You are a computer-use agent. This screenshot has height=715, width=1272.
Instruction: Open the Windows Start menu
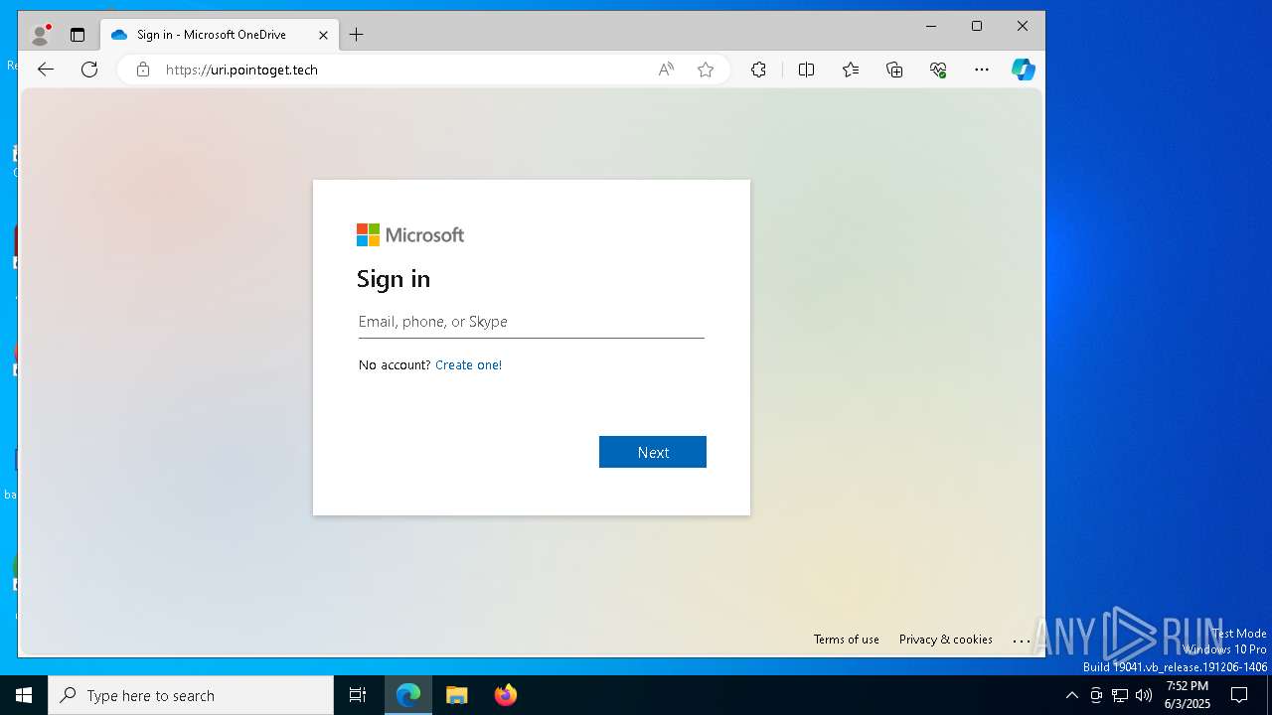tap(24, 695)
